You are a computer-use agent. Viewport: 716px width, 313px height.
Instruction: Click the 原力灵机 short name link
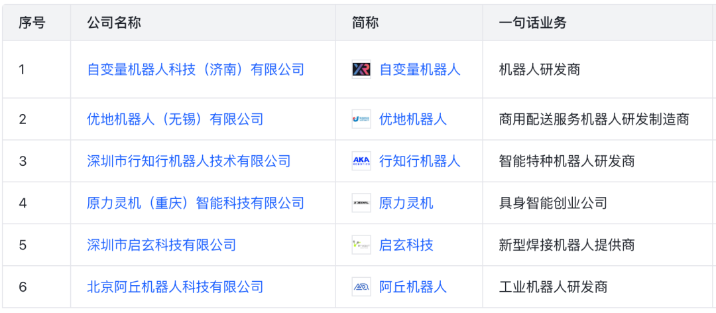tap(406, 203)
